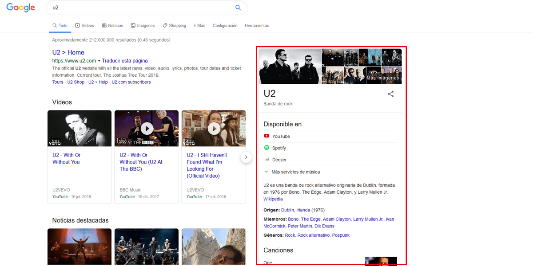533x266 pixels.
Task: Switch to the Noticias tab
Action: (112, 26)
